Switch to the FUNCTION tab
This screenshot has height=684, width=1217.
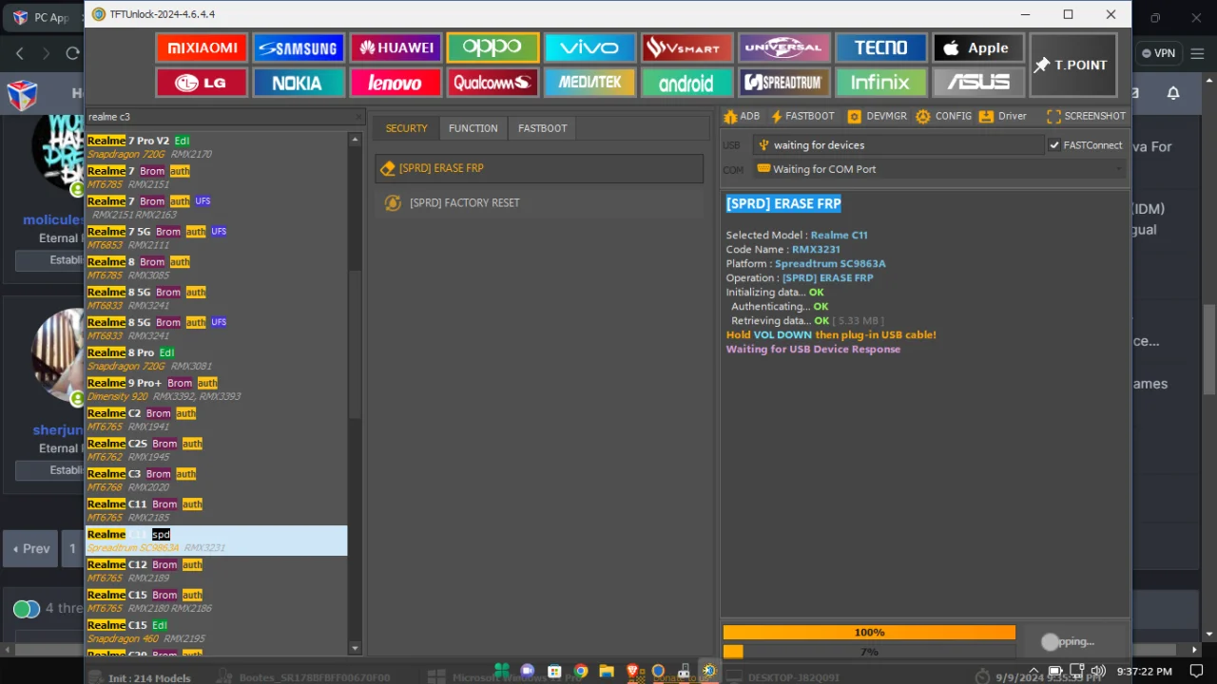click(473, 128)
